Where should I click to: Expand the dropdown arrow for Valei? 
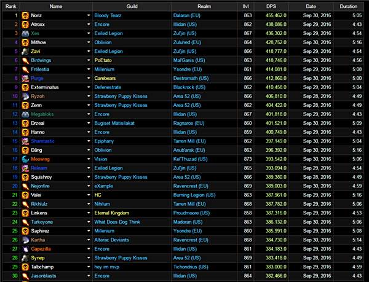89,195
